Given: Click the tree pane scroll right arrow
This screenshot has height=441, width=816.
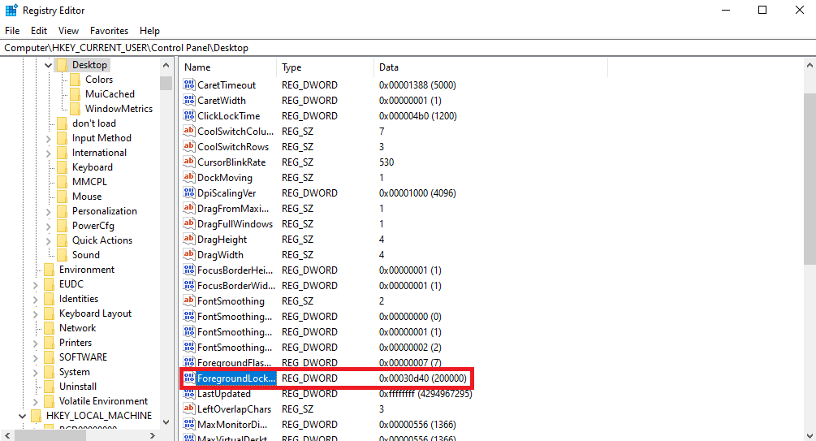Looking at the screenshot, I should coord(153,435).
